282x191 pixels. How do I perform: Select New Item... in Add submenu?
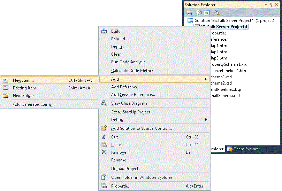point(50,80)
